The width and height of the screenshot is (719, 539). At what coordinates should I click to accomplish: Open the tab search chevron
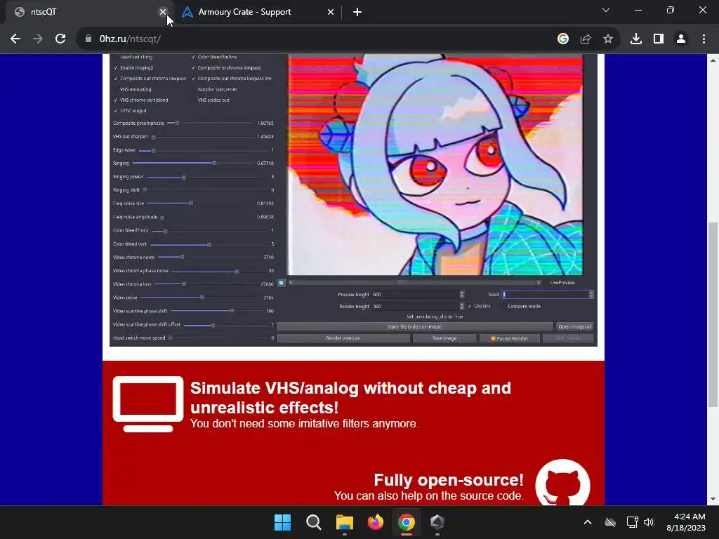click(x=606, y=10)
